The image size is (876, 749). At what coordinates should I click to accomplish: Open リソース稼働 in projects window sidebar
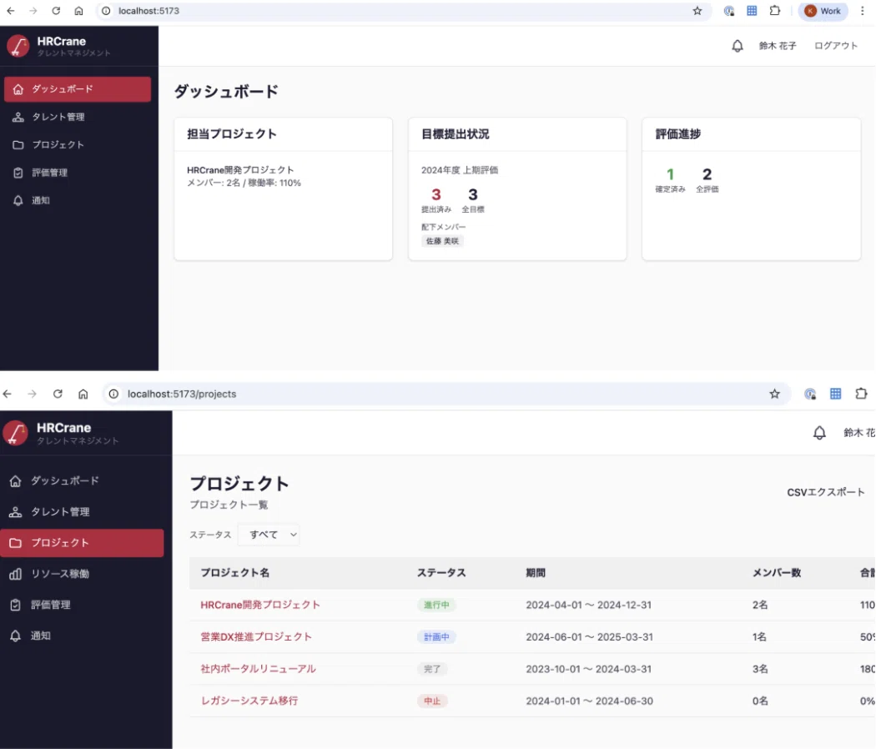[x=82, y=574]
